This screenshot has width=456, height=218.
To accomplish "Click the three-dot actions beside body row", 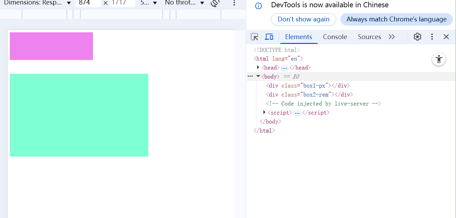I will point(250,76).
